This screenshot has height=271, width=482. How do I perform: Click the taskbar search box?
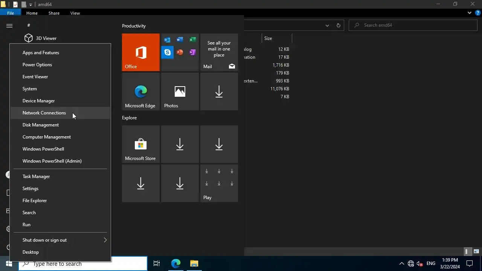point(83,263)
